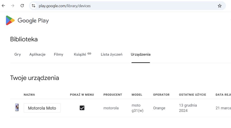This screenshot has width=231, height=128.
Task: Click the Google Play wordmark text
Action: (33, 20)
